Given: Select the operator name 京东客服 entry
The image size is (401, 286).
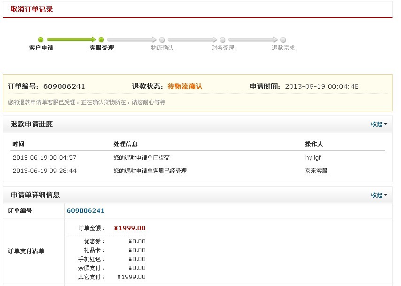Looking at the screenshot, I should pos(316,171).
